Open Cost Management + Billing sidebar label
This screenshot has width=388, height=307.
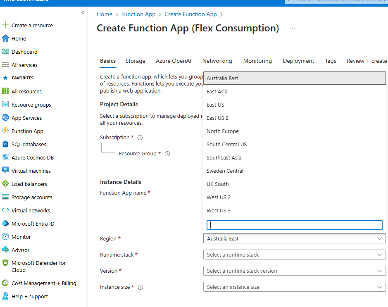[x=44, y=283]
